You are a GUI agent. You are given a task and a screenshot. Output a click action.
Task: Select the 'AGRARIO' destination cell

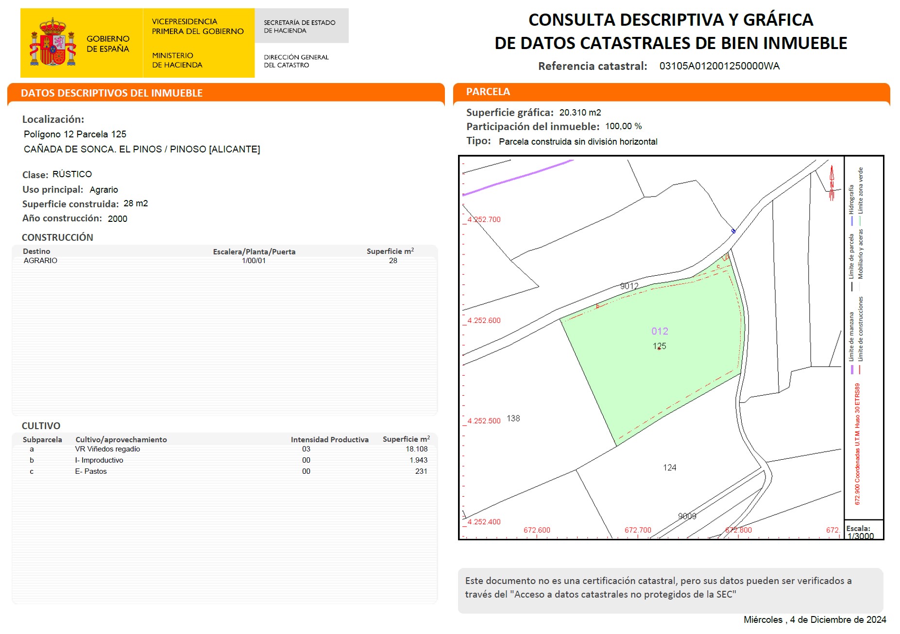click(x=40, y=261)
